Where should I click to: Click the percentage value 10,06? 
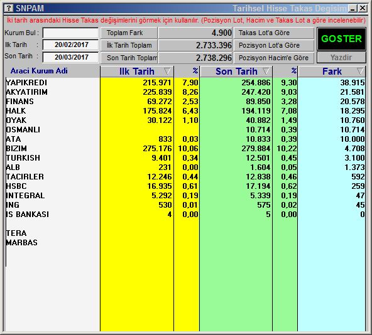[188, 149]
